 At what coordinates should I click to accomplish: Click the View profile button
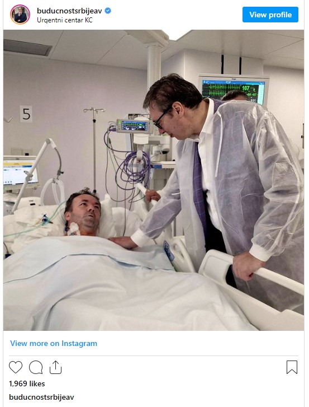click(x=270, y=15)
